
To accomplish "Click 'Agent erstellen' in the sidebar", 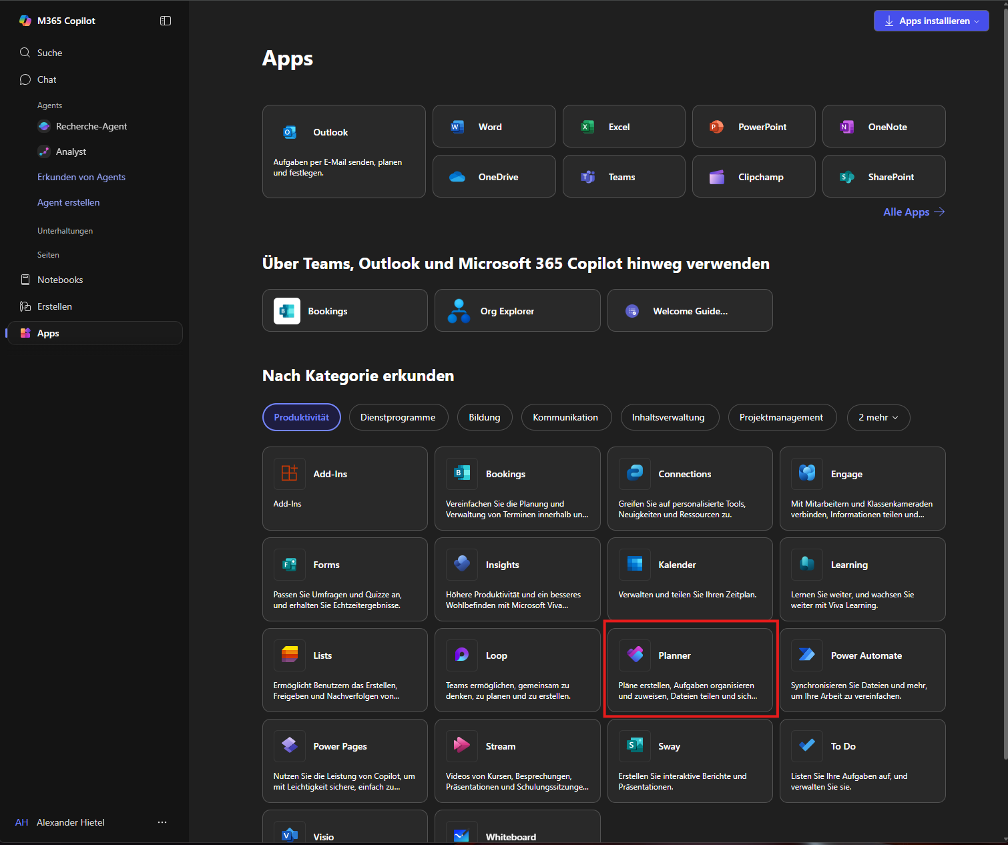I will click(68, 202).
